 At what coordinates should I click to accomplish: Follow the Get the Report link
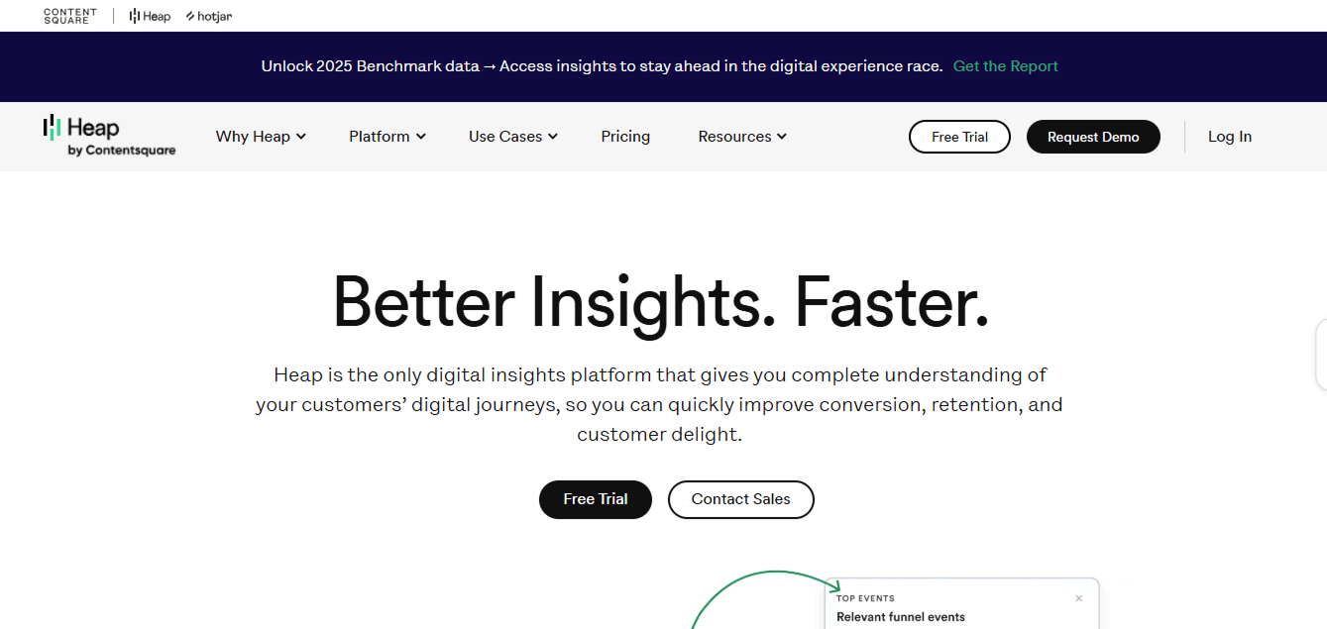[x=1005, y=66]
